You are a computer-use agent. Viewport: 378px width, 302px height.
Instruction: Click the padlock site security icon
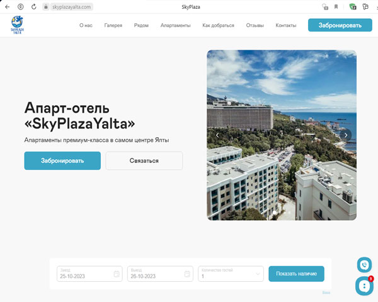(46, 7)
